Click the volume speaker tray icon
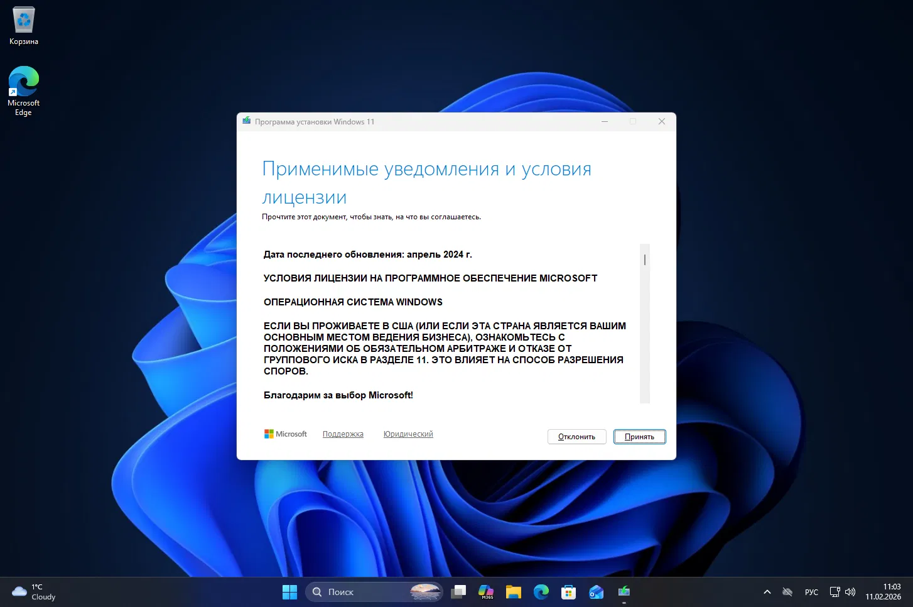This screenshot has height=607, width=913. coord(850,592)
